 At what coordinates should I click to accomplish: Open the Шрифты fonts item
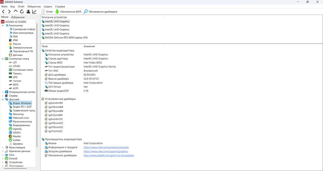pyautogui.click(x=16, y=144)
